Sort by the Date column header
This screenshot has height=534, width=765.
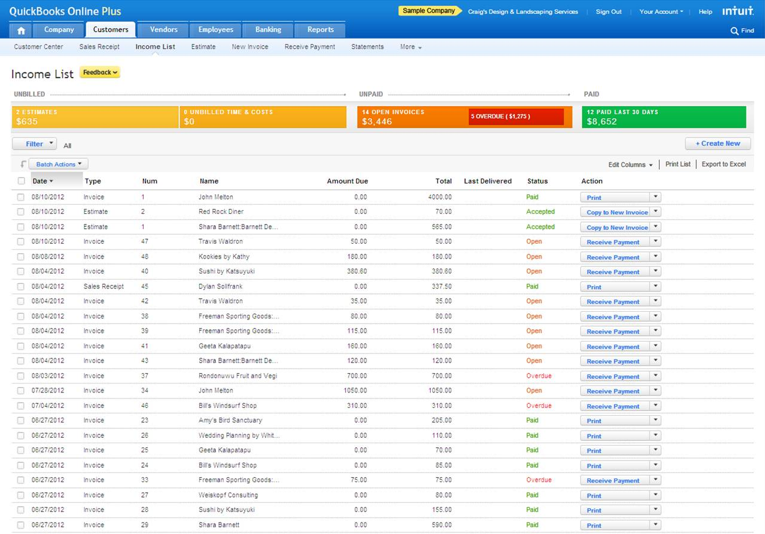[x=42, y=181]
